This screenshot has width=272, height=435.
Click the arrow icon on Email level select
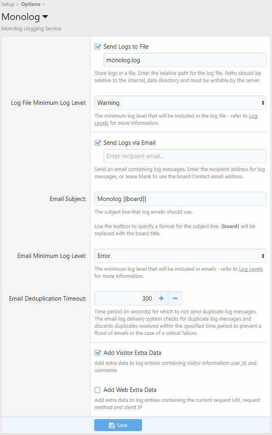click(262, 256)
